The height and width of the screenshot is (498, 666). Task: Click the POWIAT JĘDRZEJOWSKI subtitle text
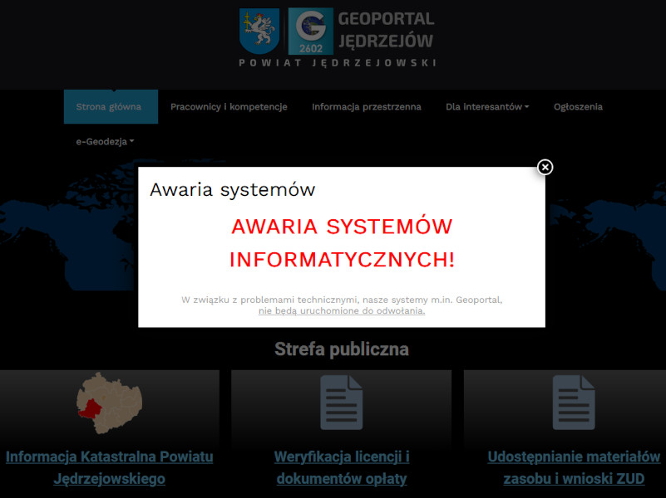click(x=338, y=63)
